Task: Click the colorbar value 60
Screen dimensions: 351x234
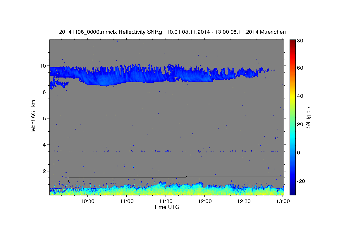Action: [300, 68]
